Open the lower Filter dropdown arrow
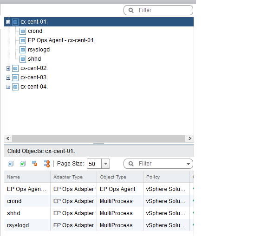280x236 pixels. click(x=188, y=164)
